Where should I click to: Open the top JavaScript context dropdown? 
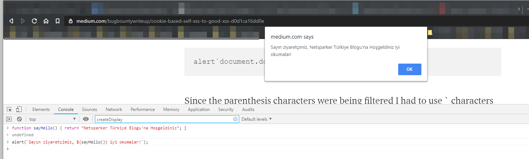(x=53, y=119)
